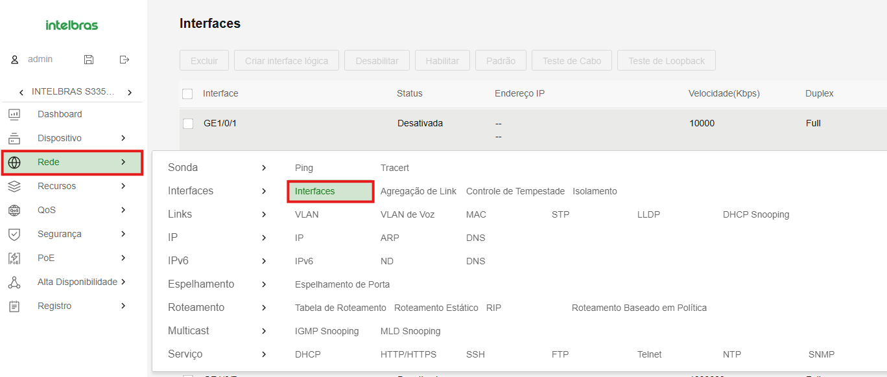This screenshot has width=887, height=377.
Task: Open the SNMP service link
Action: click(x=821, y=354)
